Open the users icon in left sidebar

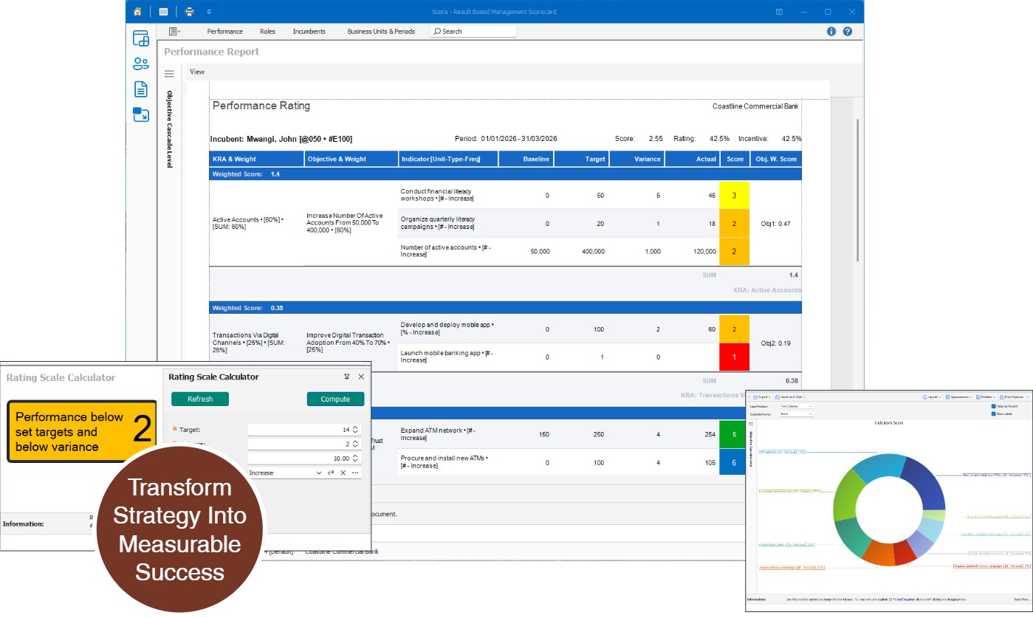click(141, 64)
